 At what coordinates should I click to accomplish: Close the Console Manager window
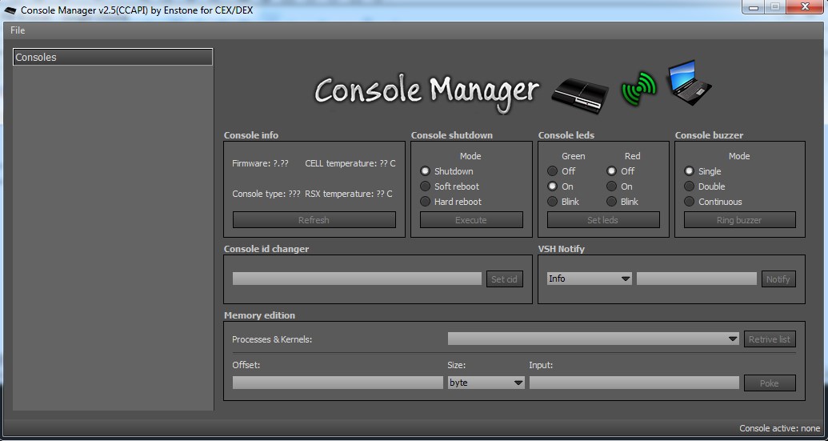click(806, 7)
